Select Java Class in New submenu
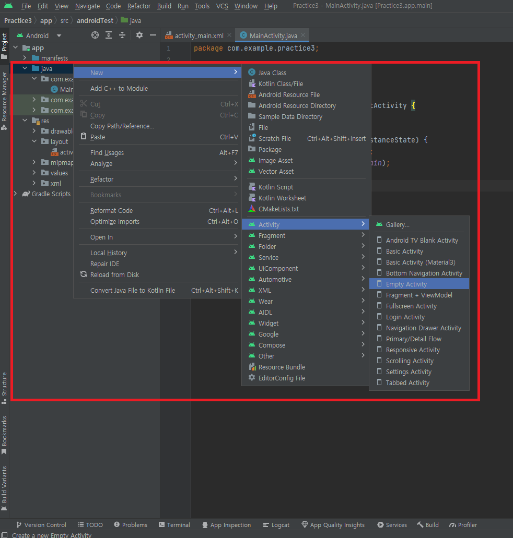The height and width of the screenshot is (538, 513). point(306,73)
